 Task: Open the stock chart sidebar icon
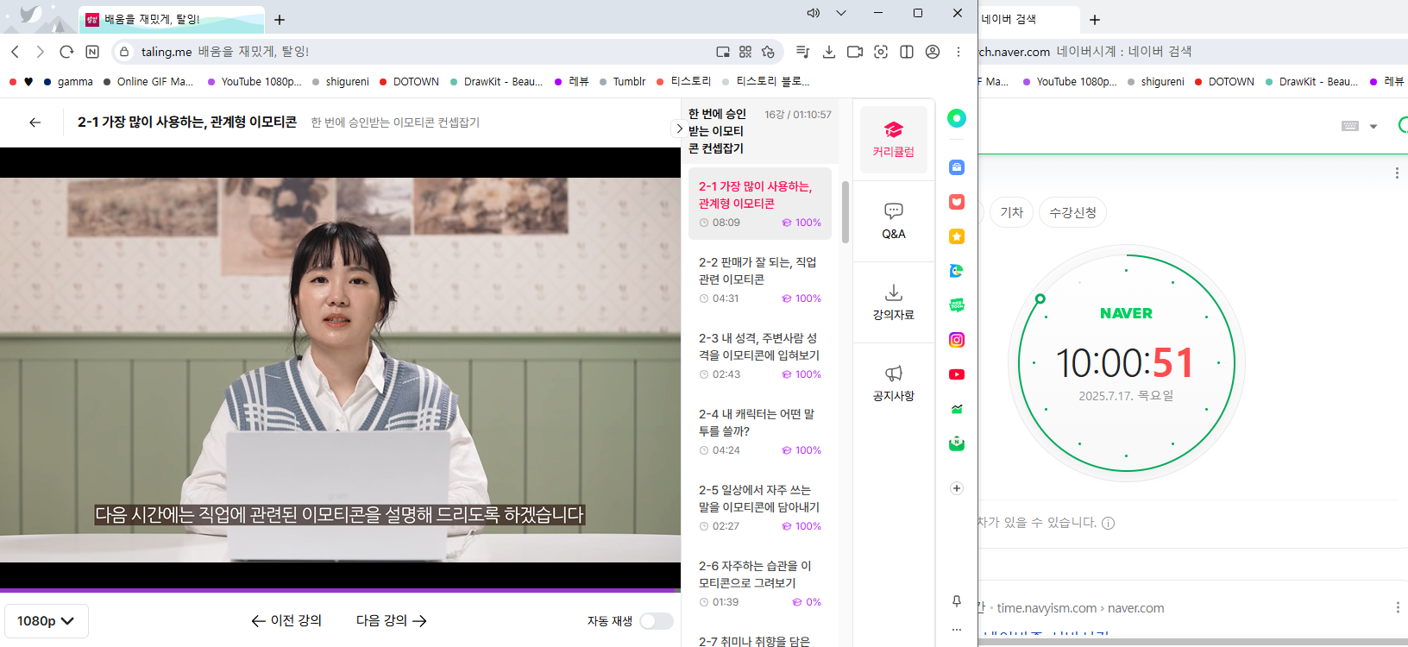click(957, 409)
